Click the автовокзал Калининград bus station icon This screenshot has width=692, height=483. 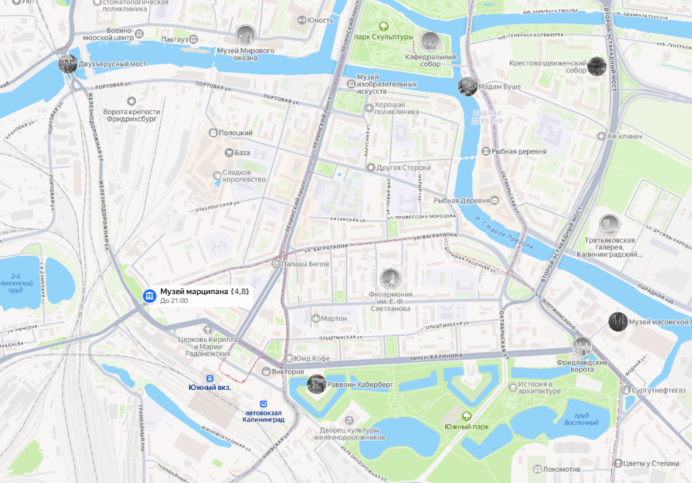click(264, 404)
